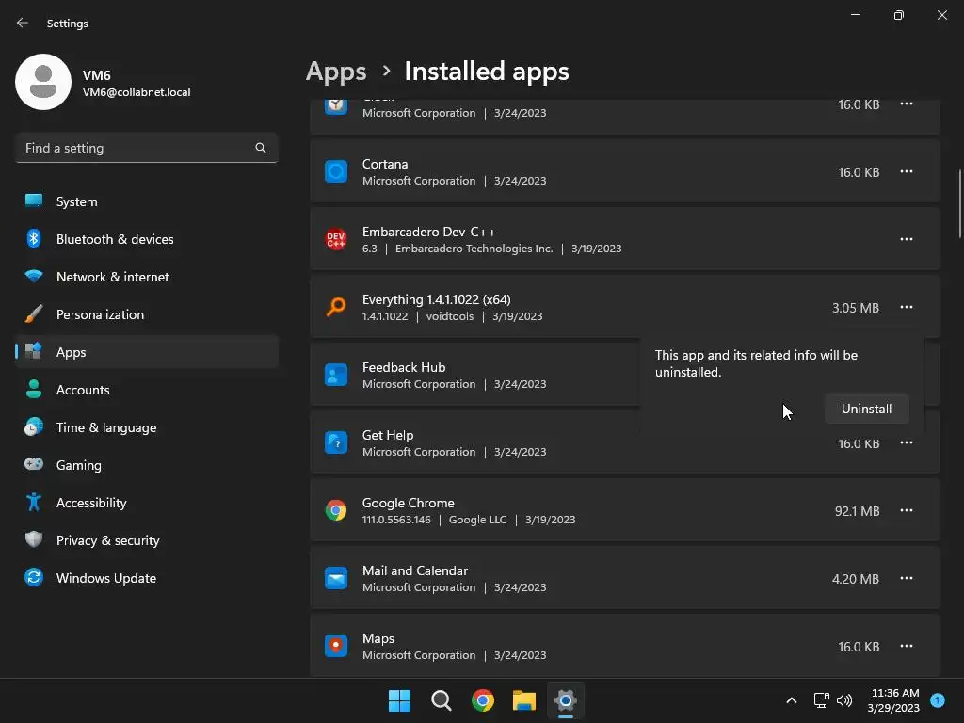Image resolution: width=964 pixels, height=723 pixels.
Task: Select Bluetooth & devices in sidebar
Action: coord(115,239)
